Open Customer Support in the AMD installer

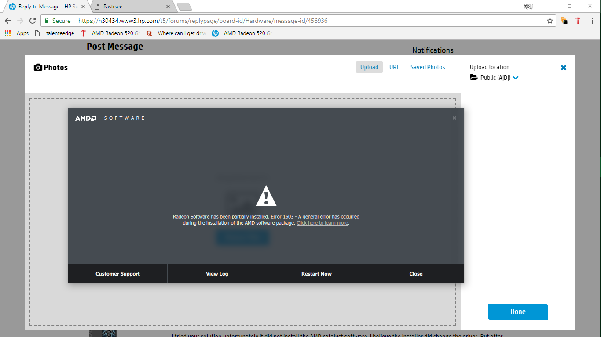pyautogui.click(x=118, y=274)
